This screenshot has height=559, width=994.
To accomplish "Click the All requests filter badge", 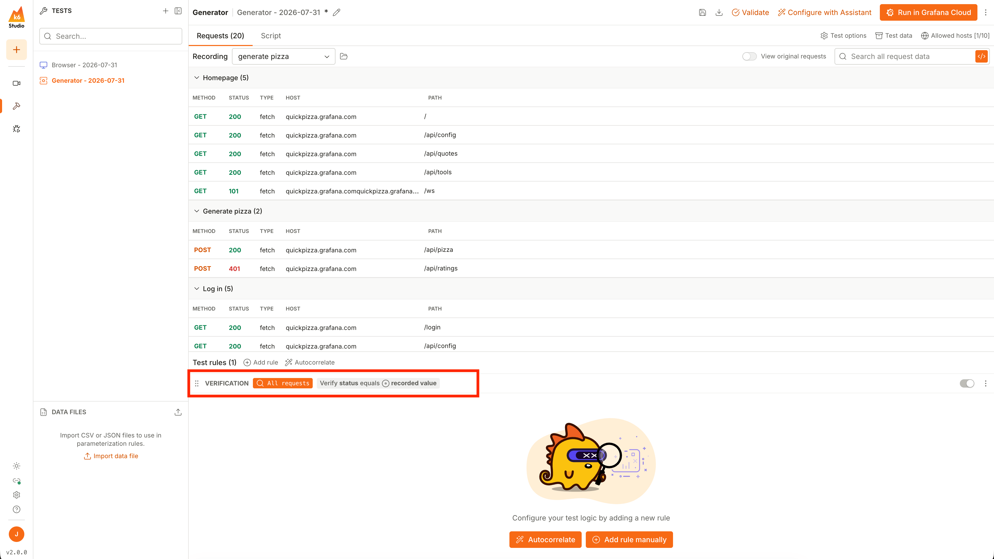I will (x=283, y=383).
